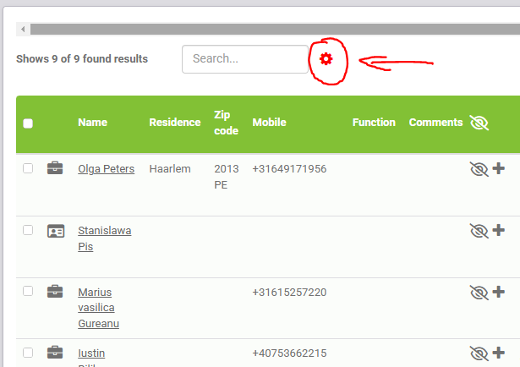Click the ID card icon beside Stanislawa Pis

coord(55,231)
